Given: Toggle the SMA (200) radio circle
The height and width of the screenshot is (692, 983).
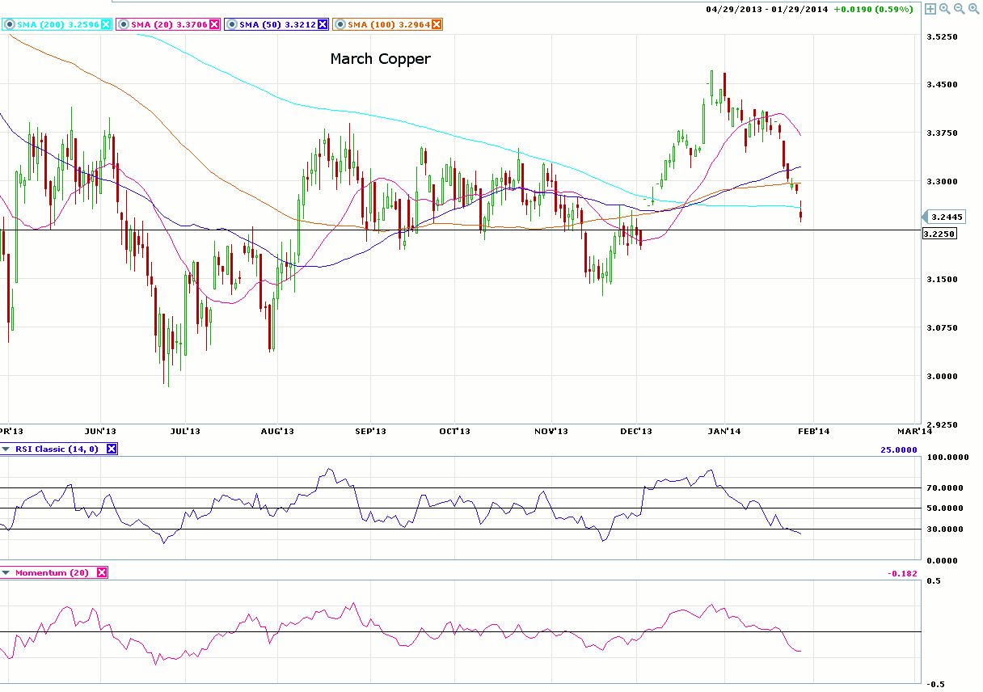Looking at the screenshot, I should click(x=9, y=24).
